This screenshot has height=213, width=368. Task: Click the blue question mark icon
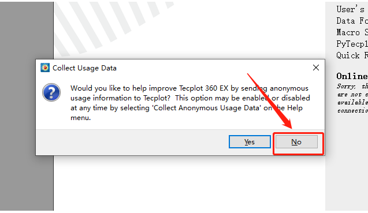point(51,92)
